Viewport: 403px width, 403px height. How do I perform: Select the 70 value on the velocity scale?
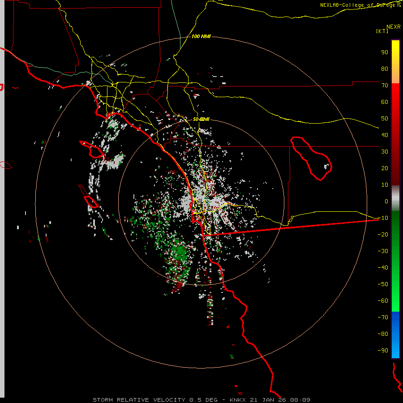tap(385, 86)
